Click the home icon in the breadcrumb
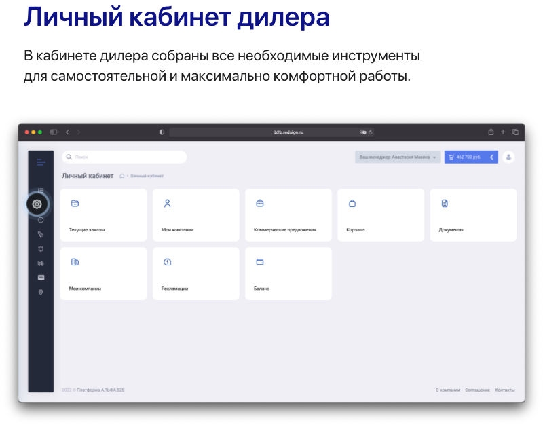This screenshot has height=427, width=543. [121, 174]
